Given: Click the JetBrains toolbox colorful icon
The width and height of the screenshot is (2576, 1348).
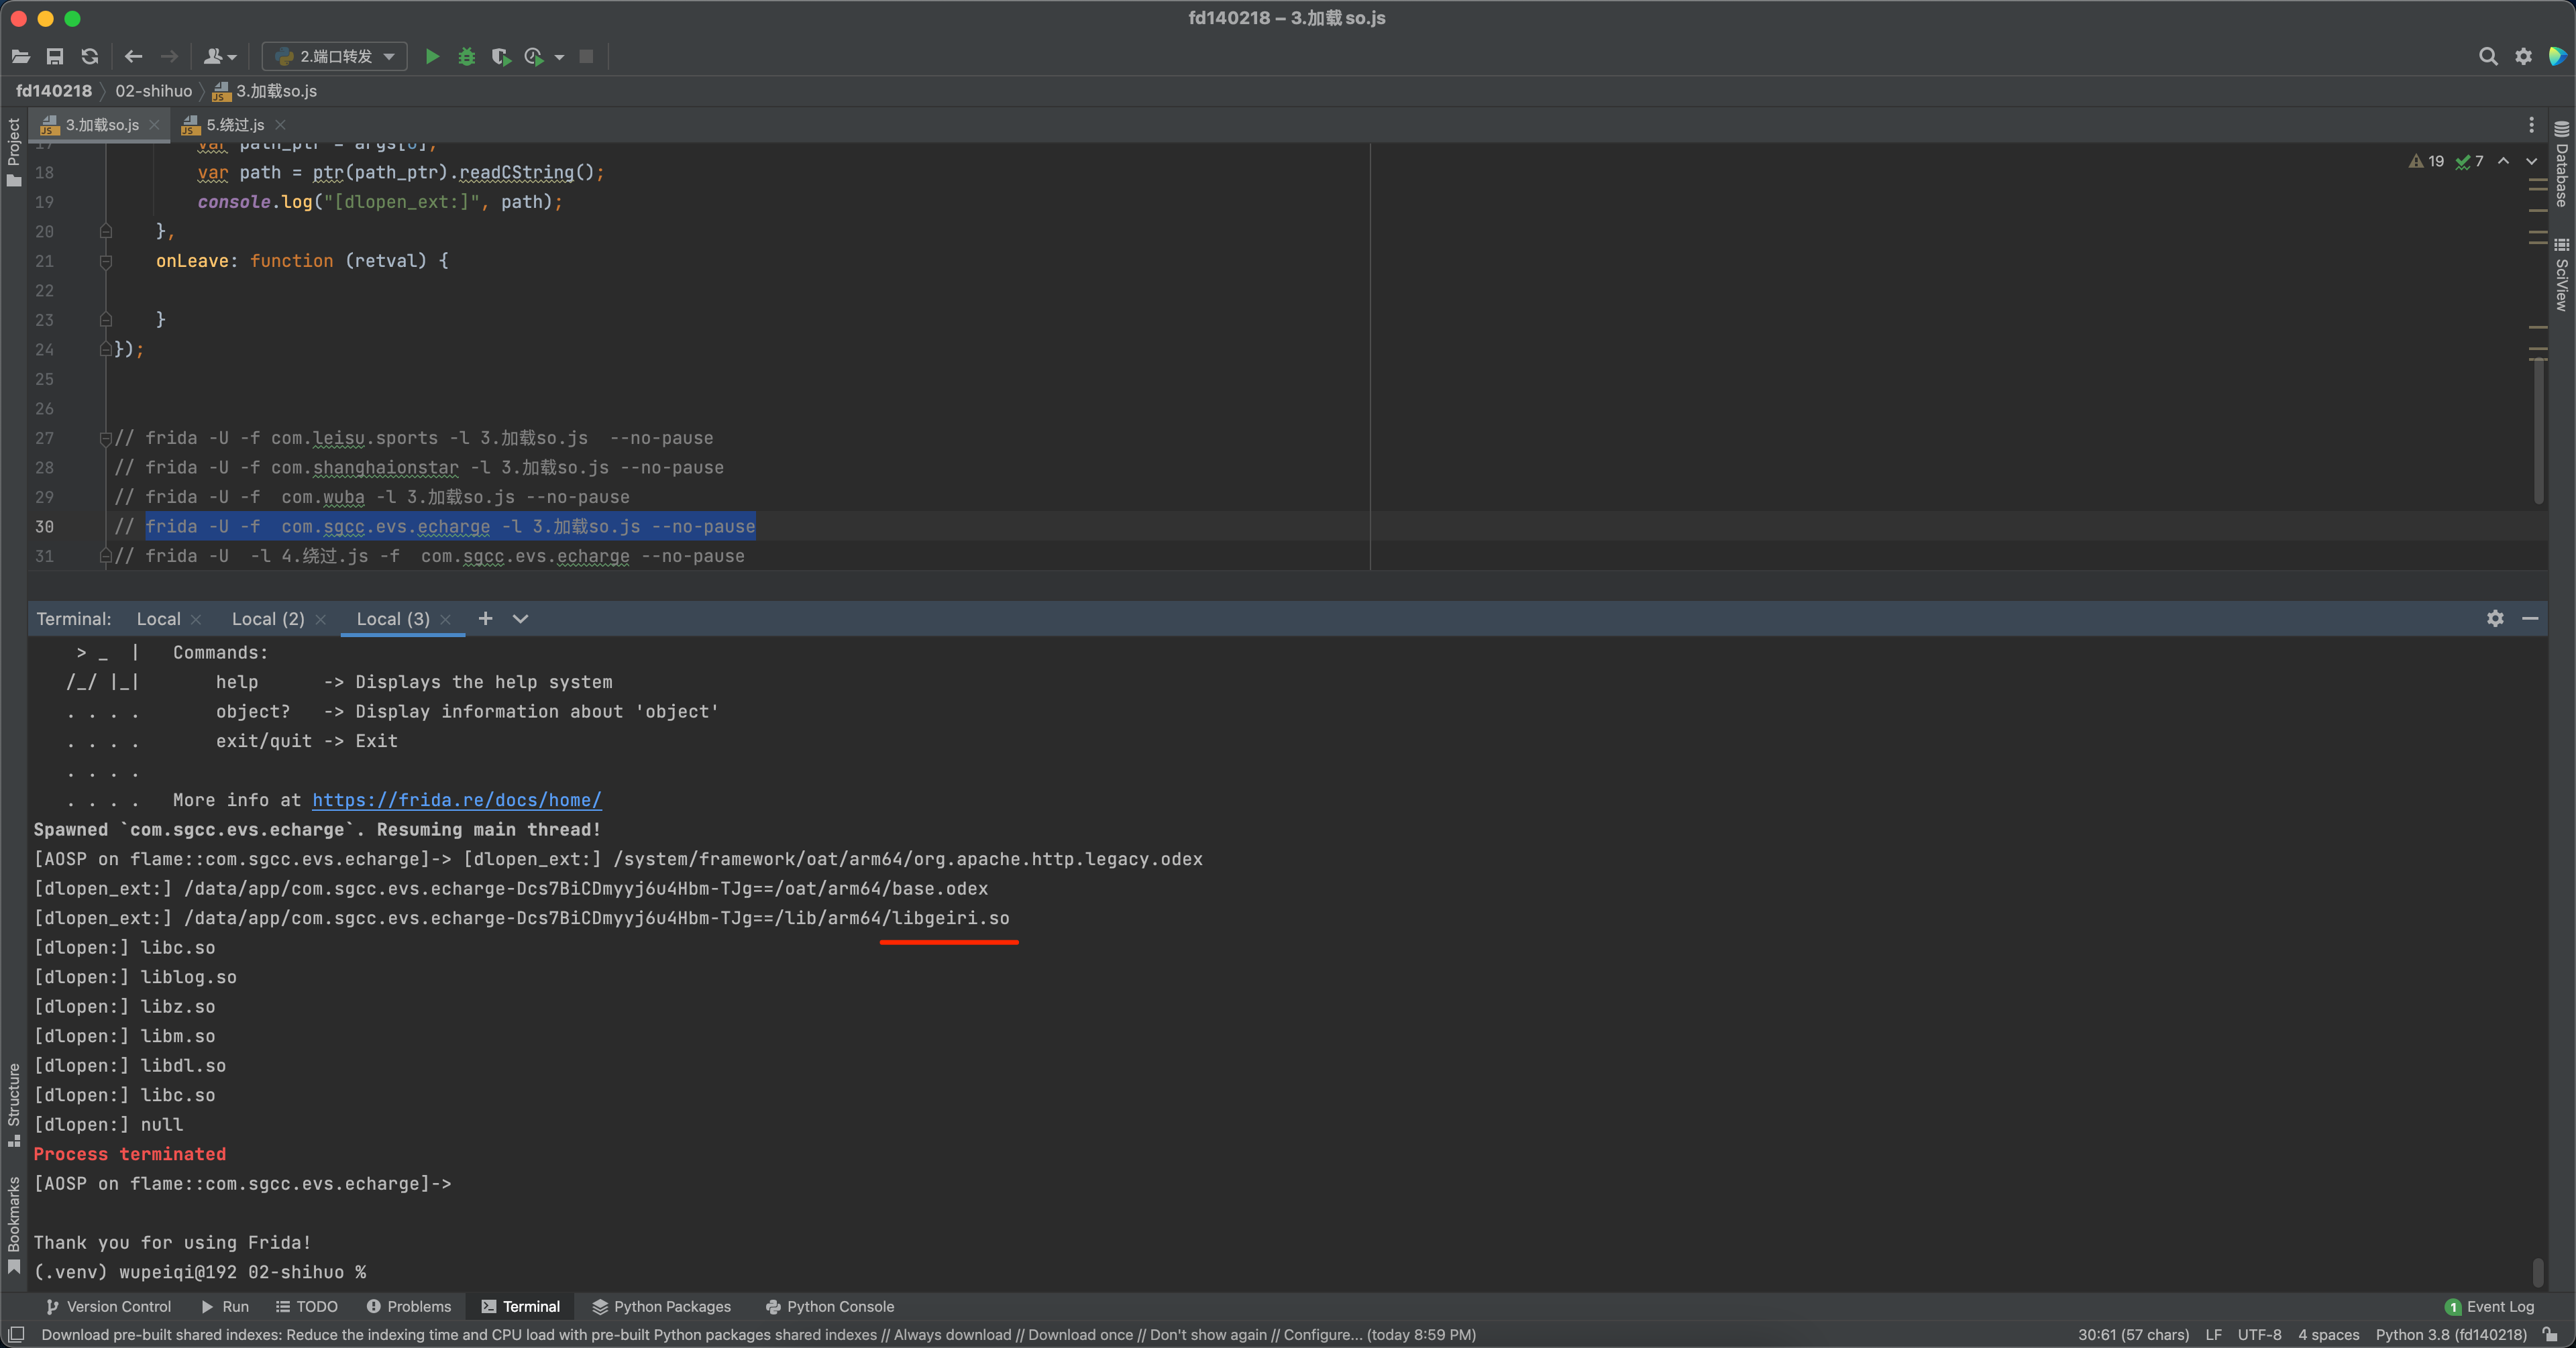Looking at the screenshot, I should point(2557,57).
